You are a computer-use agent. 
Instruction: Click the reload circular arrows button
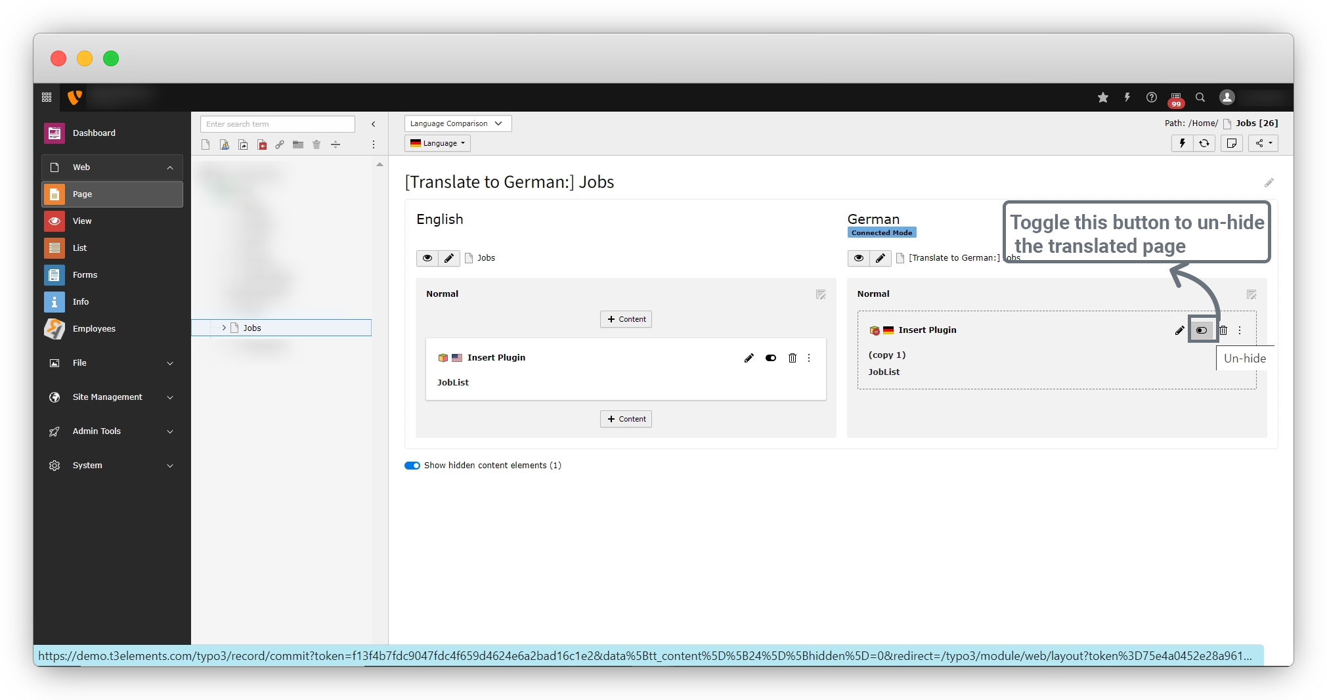[x=1204, y=143]
